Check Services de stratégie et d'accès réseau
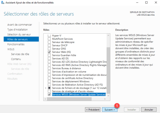The height and width of the screenshot is (113, 160). (x=49, y=91)
